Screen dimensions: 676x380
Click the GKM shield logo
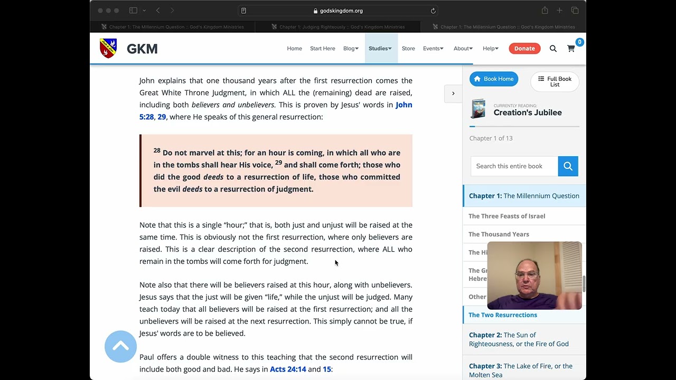[x=108, y=49]
